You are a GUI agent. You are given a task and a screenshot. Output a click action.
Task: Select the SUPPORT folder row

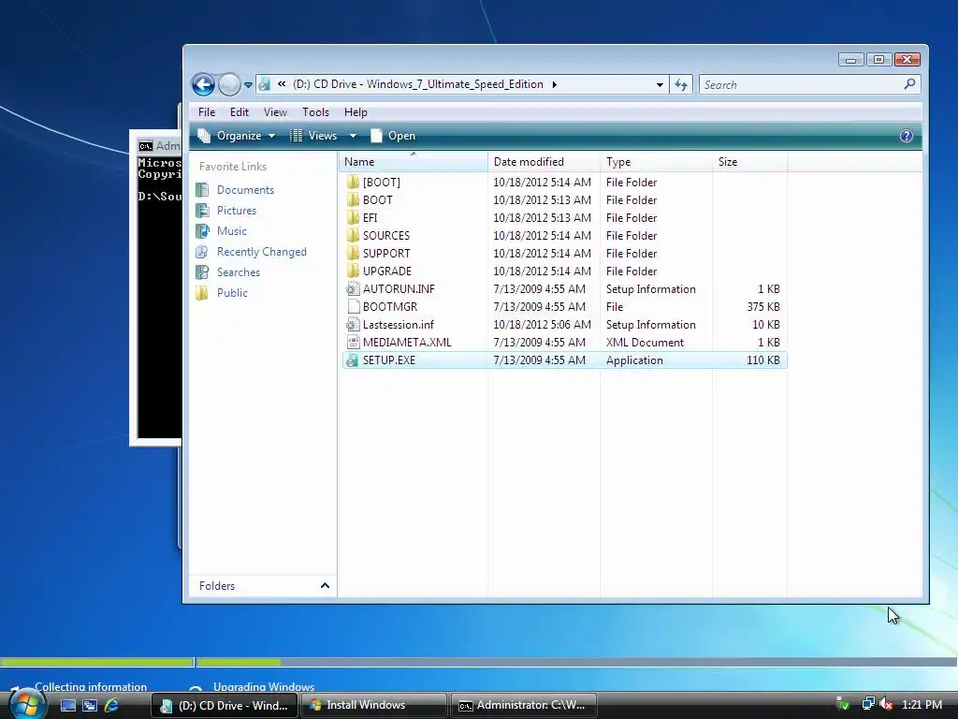click(x=564, y=253)
